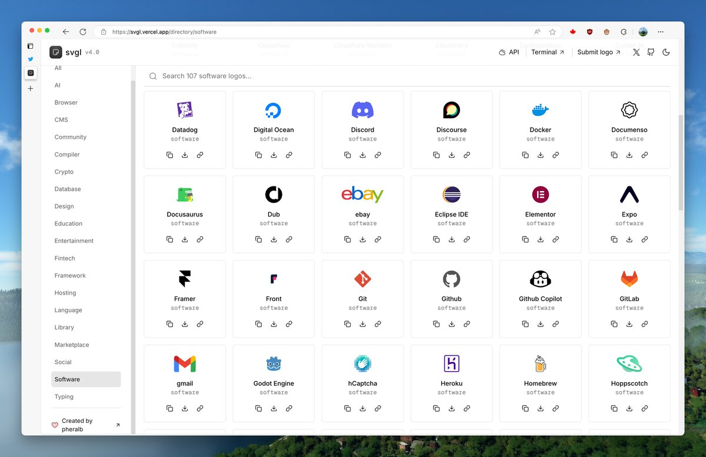Image resolution: width=706 pixels, height=457 pixels.
Task: Select the Browser category
Action: (x=86, y=102)
